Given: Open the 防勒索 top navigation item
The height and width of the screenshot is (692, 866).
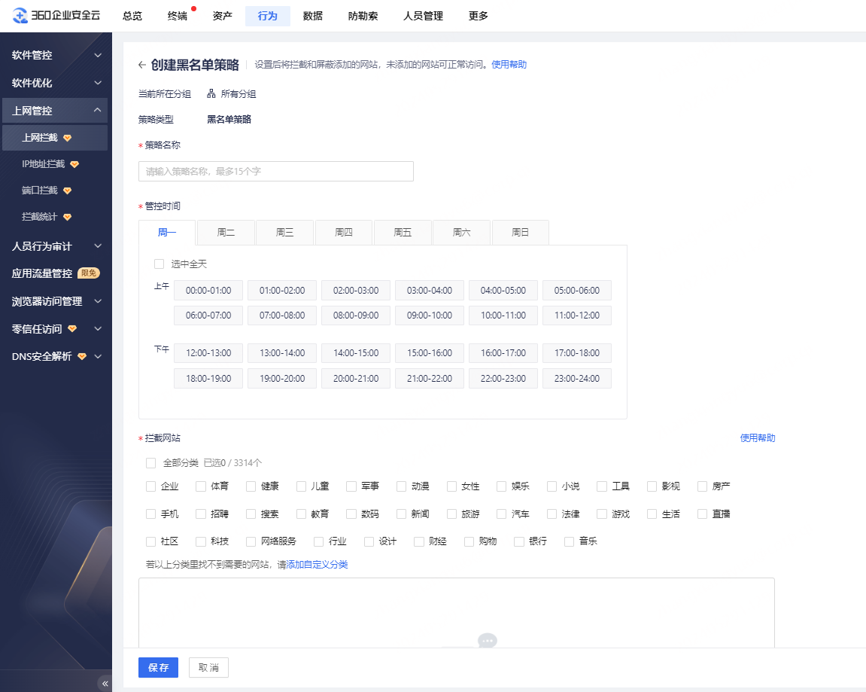Looking at the screenshot, I should tap(363, 16).
